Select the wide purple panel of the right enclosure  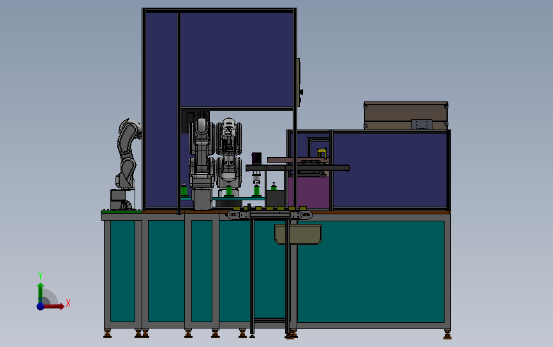390,170
